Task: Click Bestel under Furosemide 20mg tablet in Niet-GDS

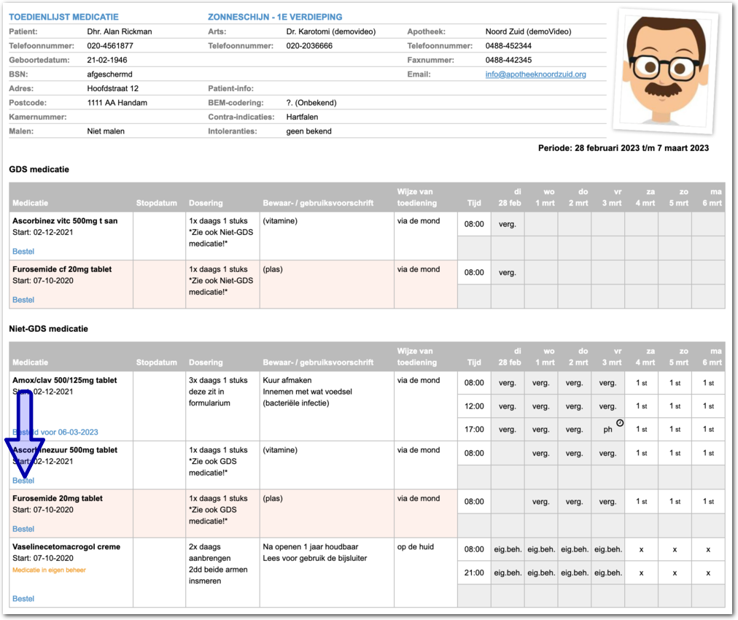Action: (23, 529)
